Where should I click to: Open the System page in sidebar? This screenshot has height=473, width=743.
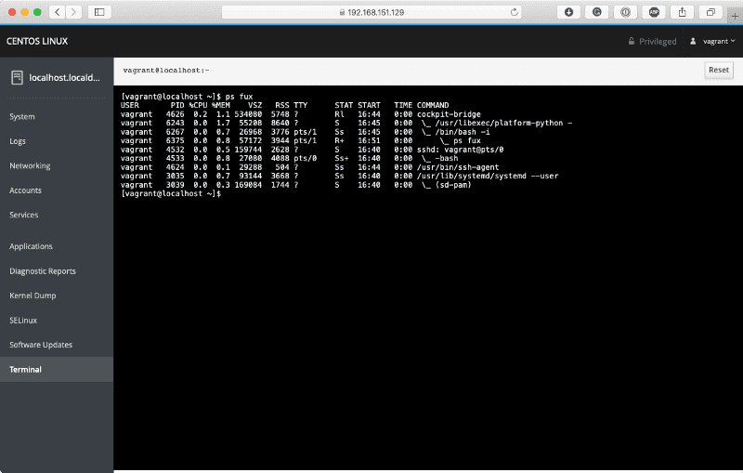coord(22,117)
